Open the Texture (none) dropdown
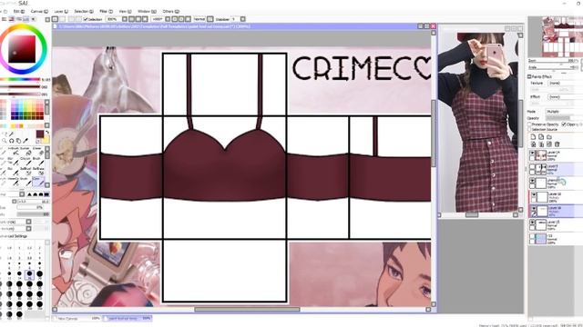Image resolution: width=583 pixels, height=327 pixels. tap(566, 83)
